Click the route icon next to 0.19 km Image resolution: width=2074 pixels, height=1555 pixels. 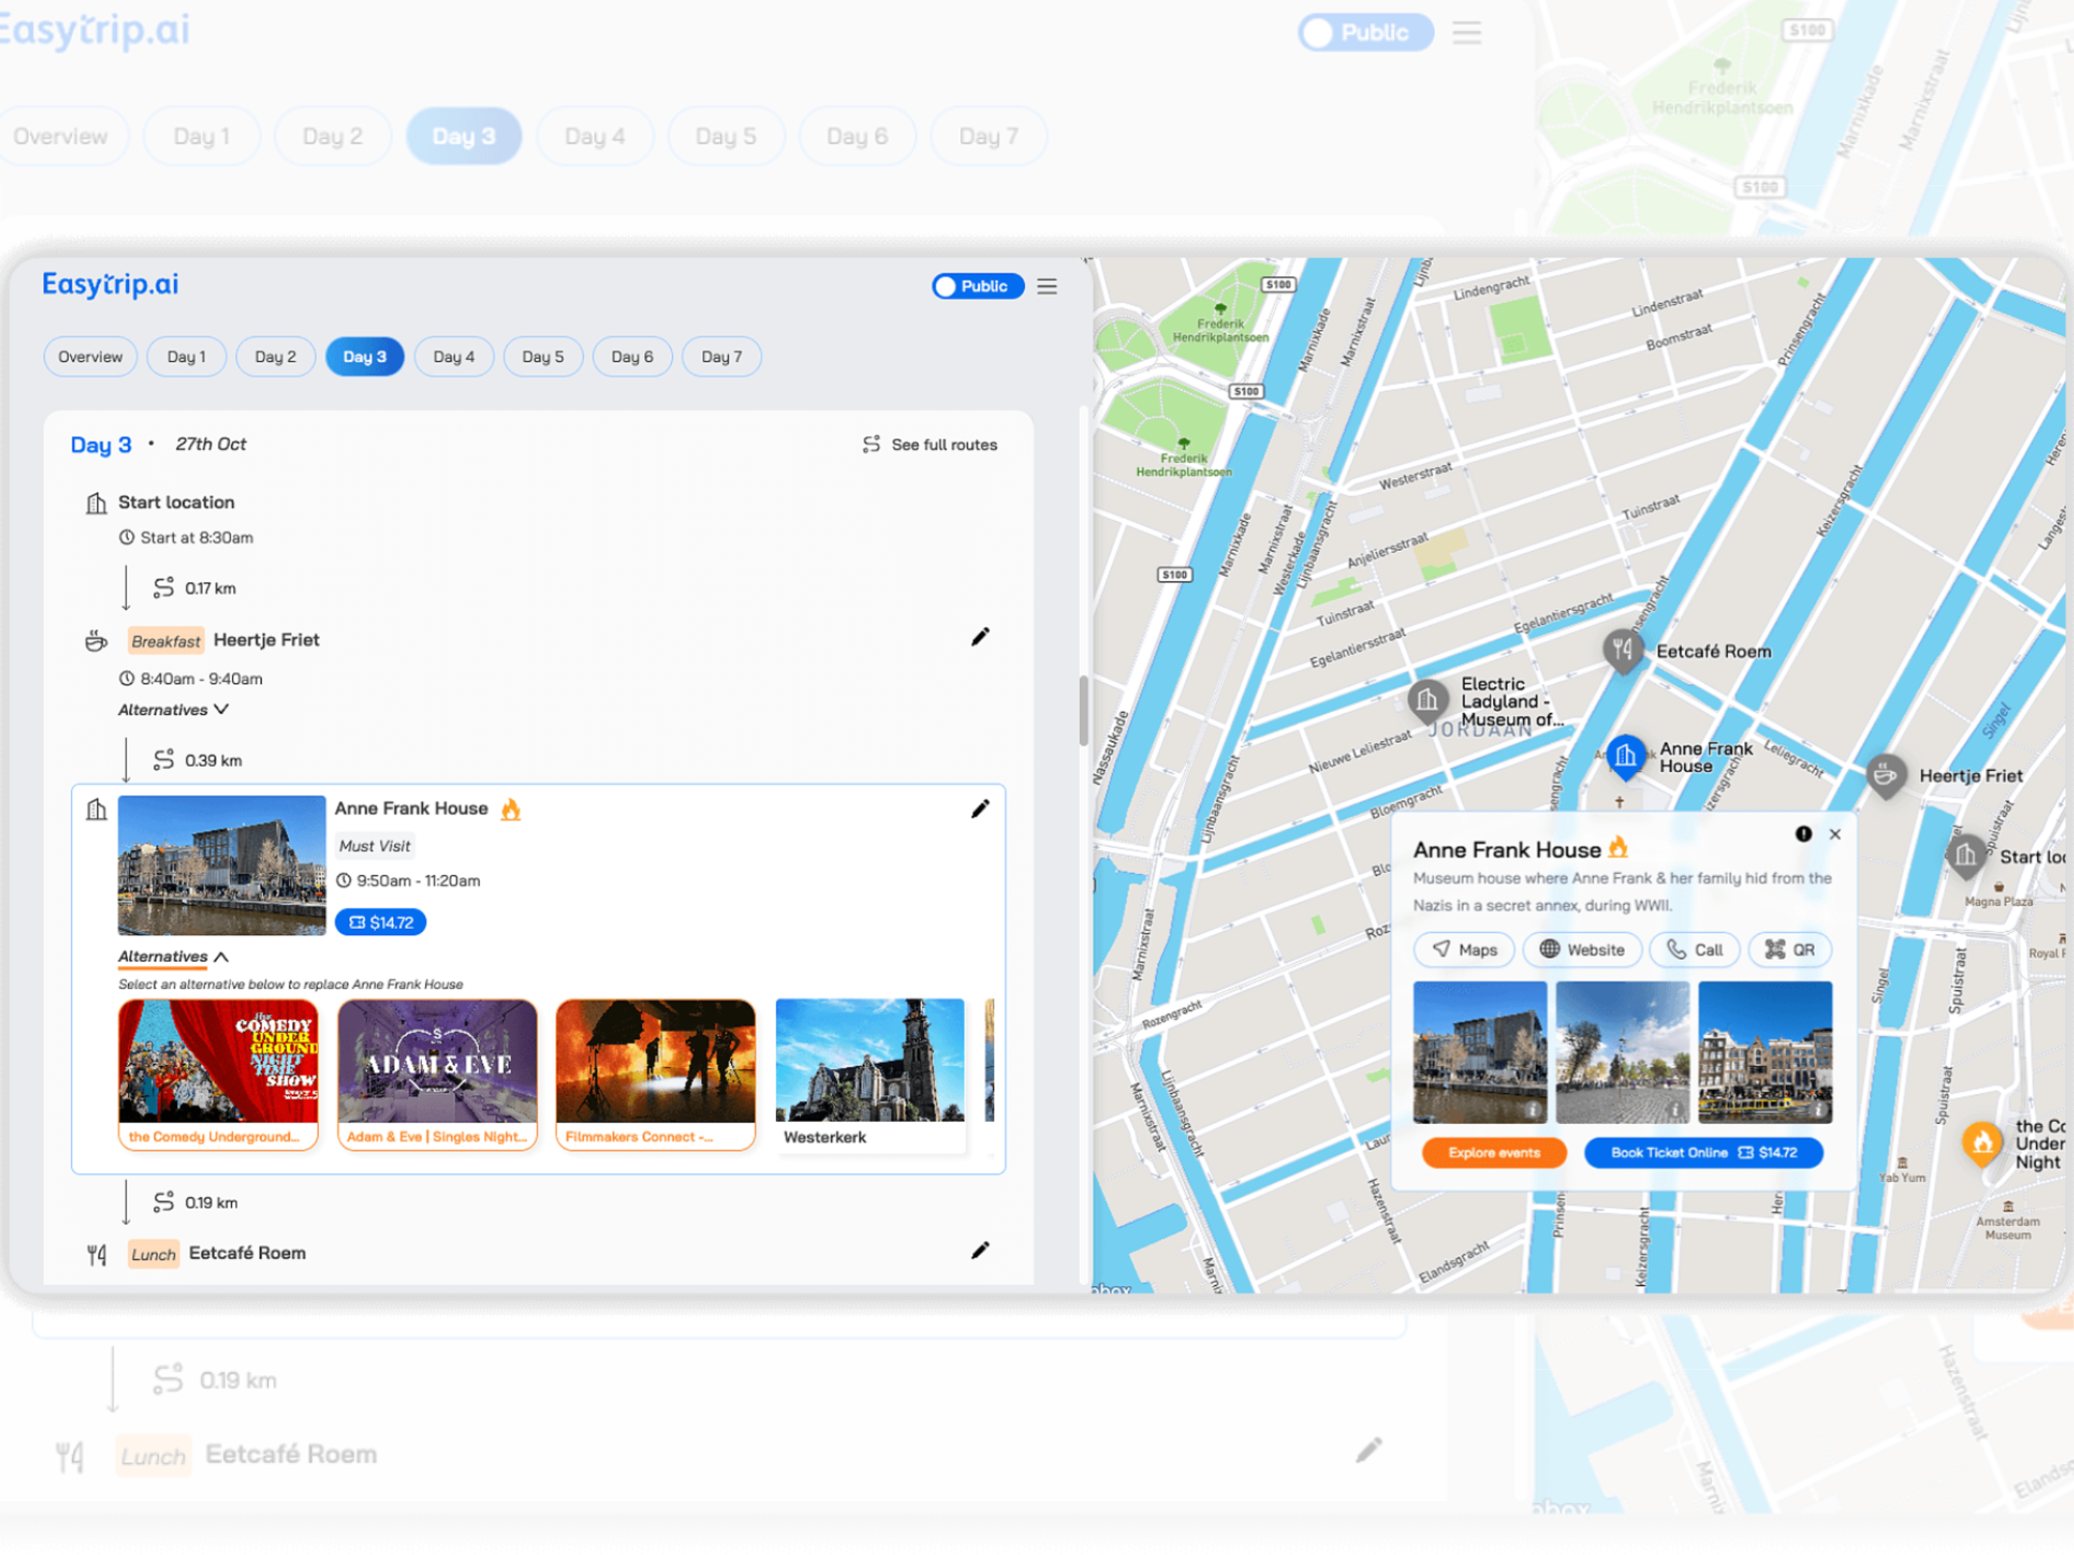click(164, 1202)
